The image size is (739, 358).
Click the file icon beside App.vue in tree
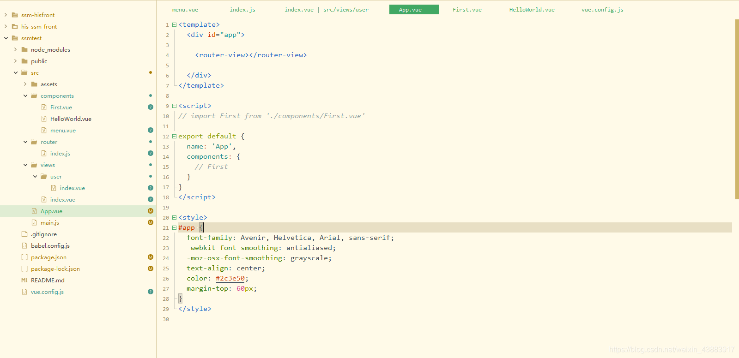click(x=34, y=211)
